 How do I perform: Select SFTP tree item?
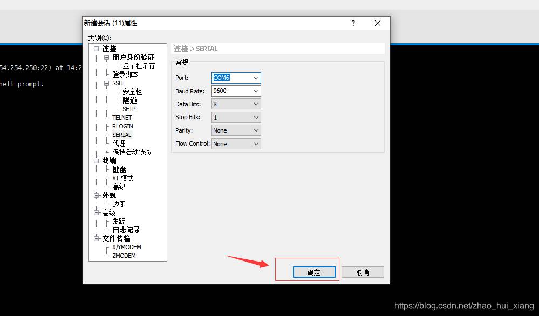pyautogui.click(x=129, y=109)
